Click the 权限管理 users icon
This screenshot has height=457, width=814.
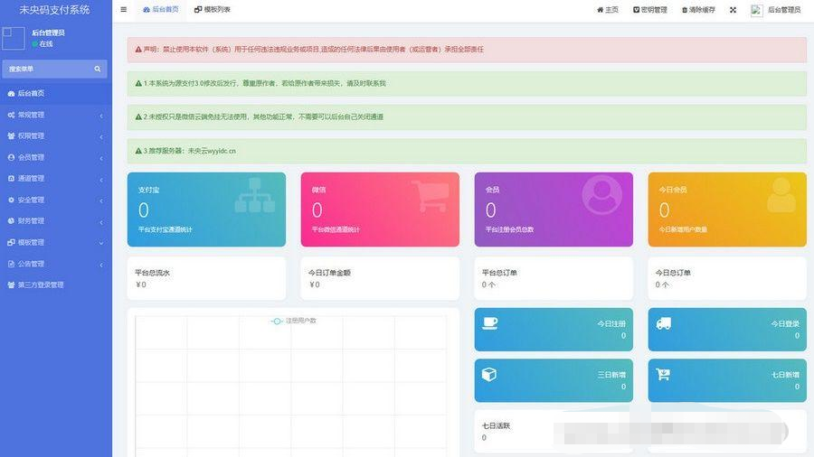(x=11, y=135)
